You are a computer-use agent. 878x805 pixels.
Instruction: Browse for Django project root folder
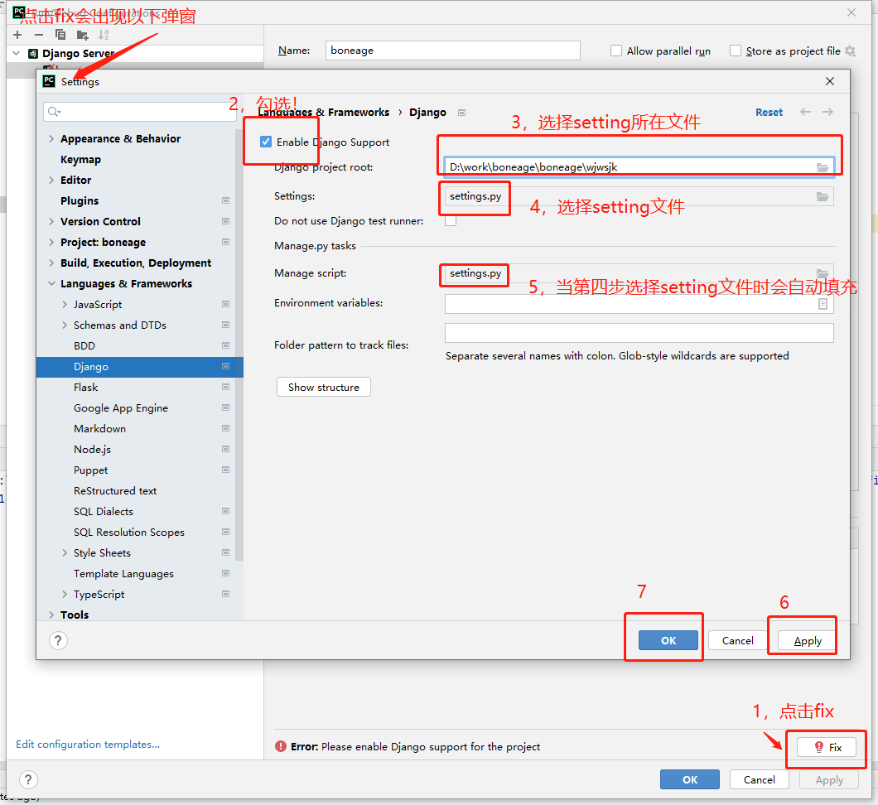click(822, 167)
